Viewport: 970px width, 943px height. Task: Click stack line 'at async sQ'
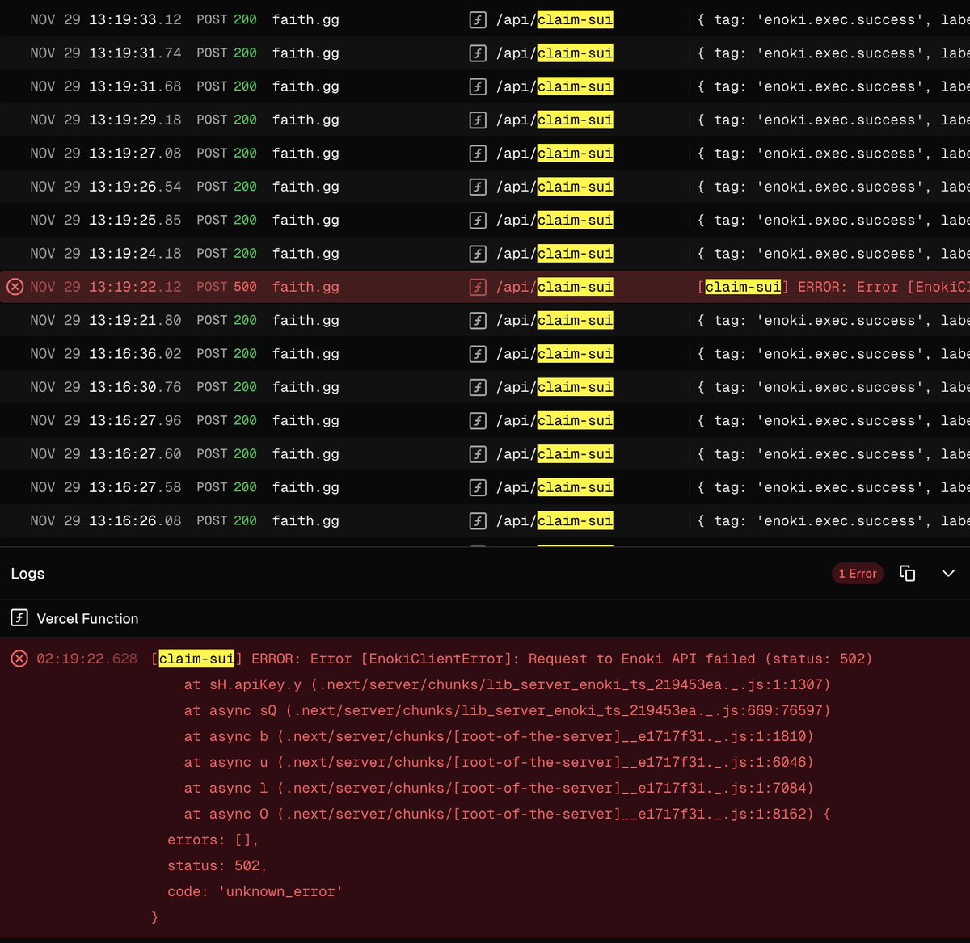coord(507,710)
